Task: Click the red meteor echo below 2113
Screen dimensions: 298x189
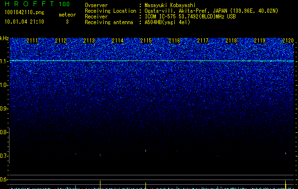Action: click(x=100, y=155)
